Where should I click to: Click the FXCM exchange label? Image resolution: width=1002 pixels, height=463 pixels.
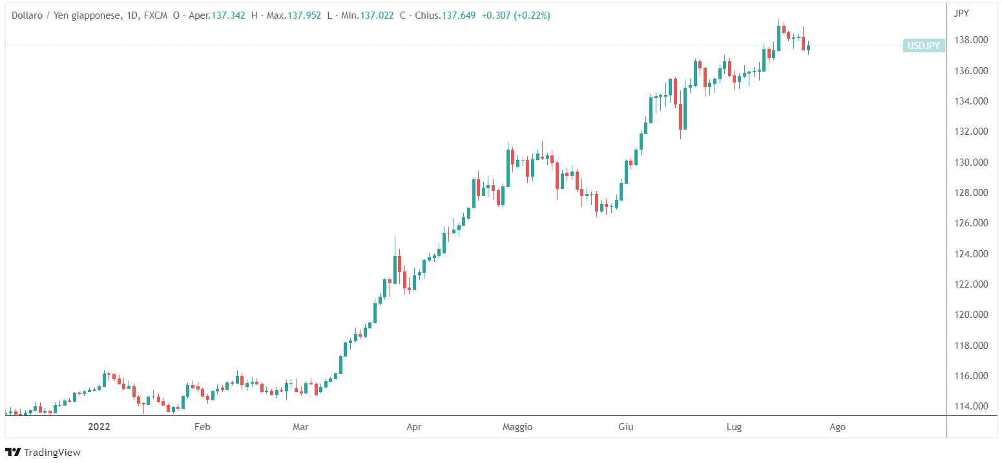pos(156,15)
